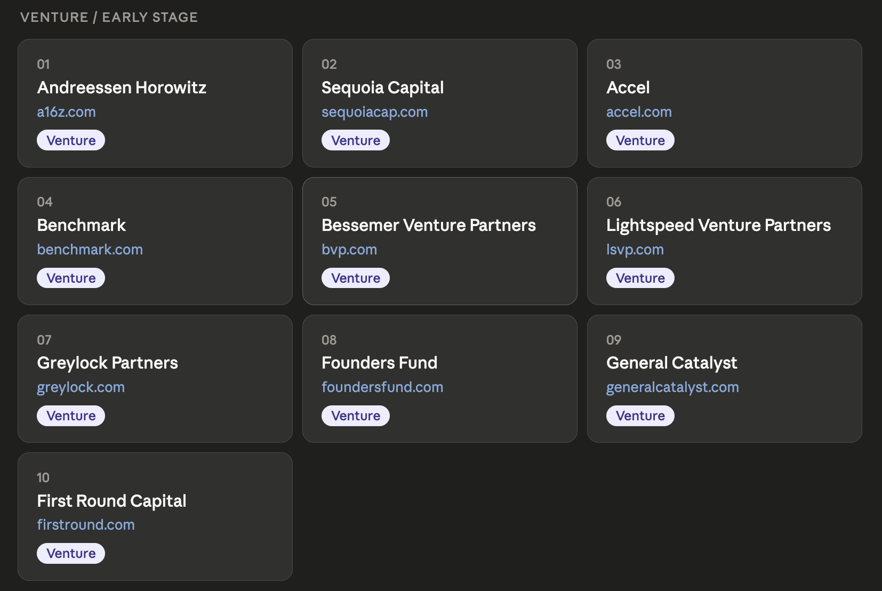Select the Andreessen Horowitz title
This screenshot has width=882, height=591.
[x=122, y=87]
